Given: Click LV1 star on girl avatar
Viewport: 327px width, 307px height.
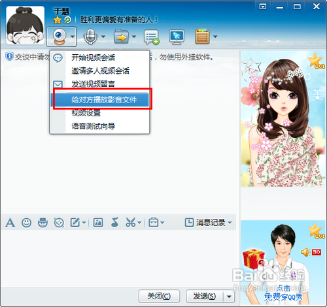Looking at the screenshot, I should [315, 61].
